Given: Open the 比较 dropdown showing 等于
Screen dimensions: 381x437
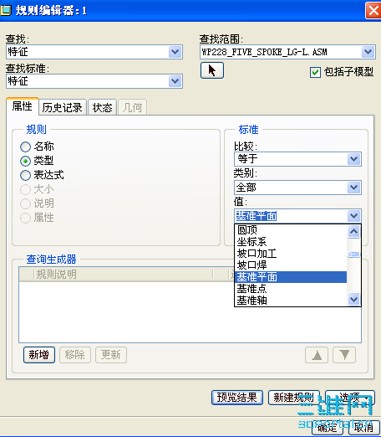Looking at the screenshot, I should pyautogui.click(x=297, y=159).
